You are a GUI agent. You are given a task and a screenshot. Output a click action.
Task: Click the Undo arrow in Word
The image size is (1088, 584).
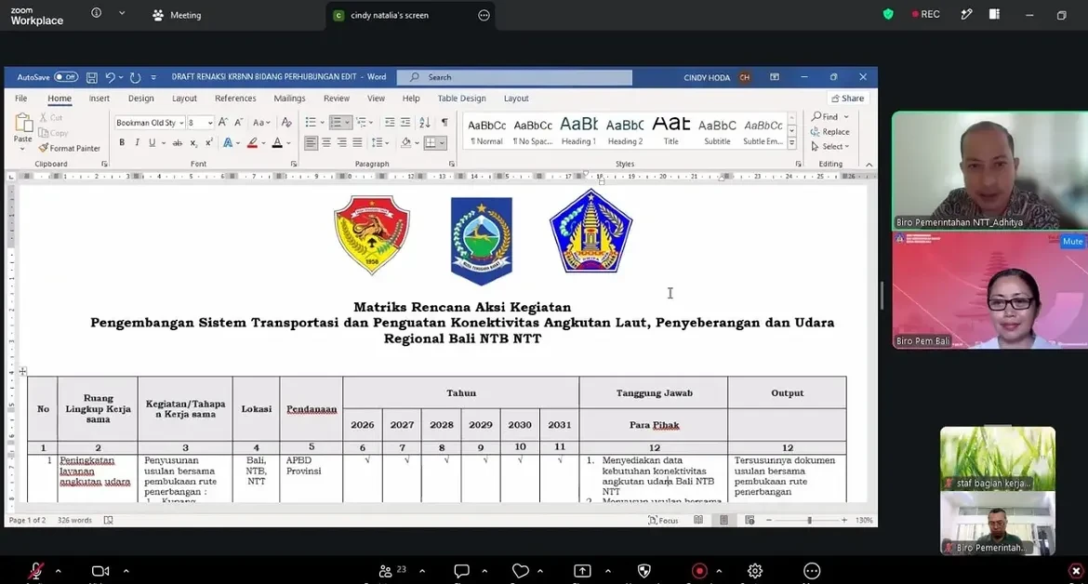[110, 78]
